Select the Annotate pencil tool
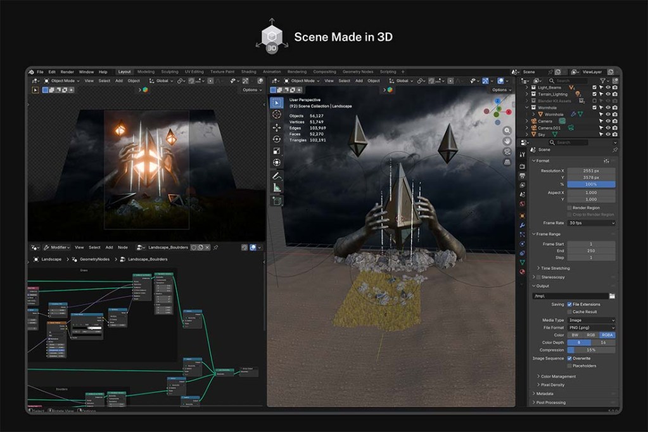The height and width of the screenshot is (432, 648). point(276,176)
